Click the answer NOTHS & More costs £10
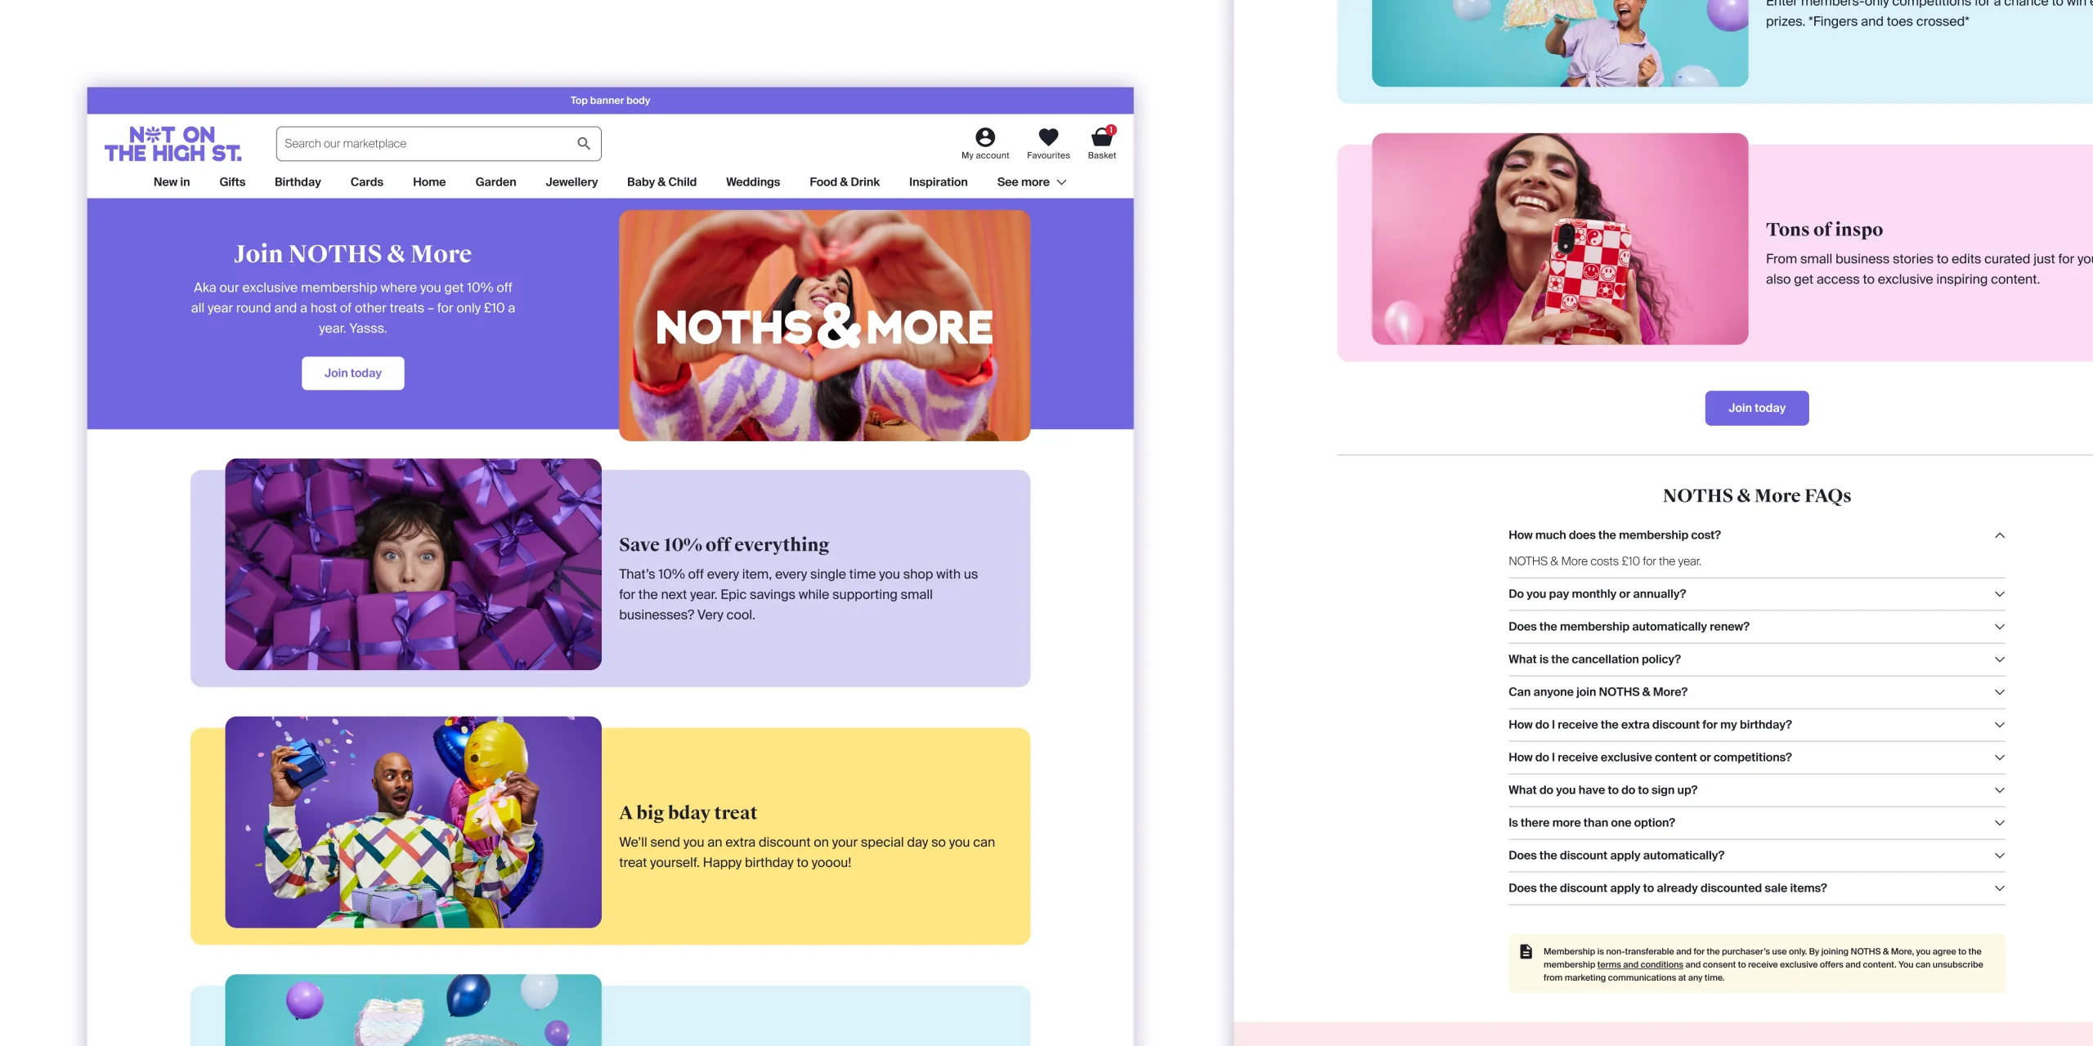Viewport: 2093px width, 1046px height. point(1605,561)
